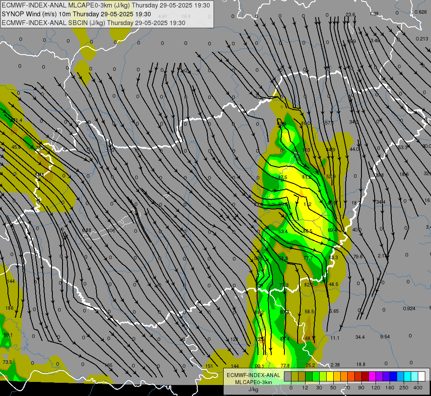Image resolution: width=431 pixels, height=396 pixels.
Task: Click the 83.3 value on the map
Action: pos(333,257)
